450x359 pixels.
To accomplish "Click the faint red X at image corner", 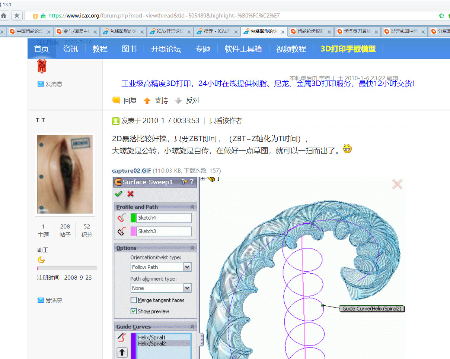I will point(397,184).
